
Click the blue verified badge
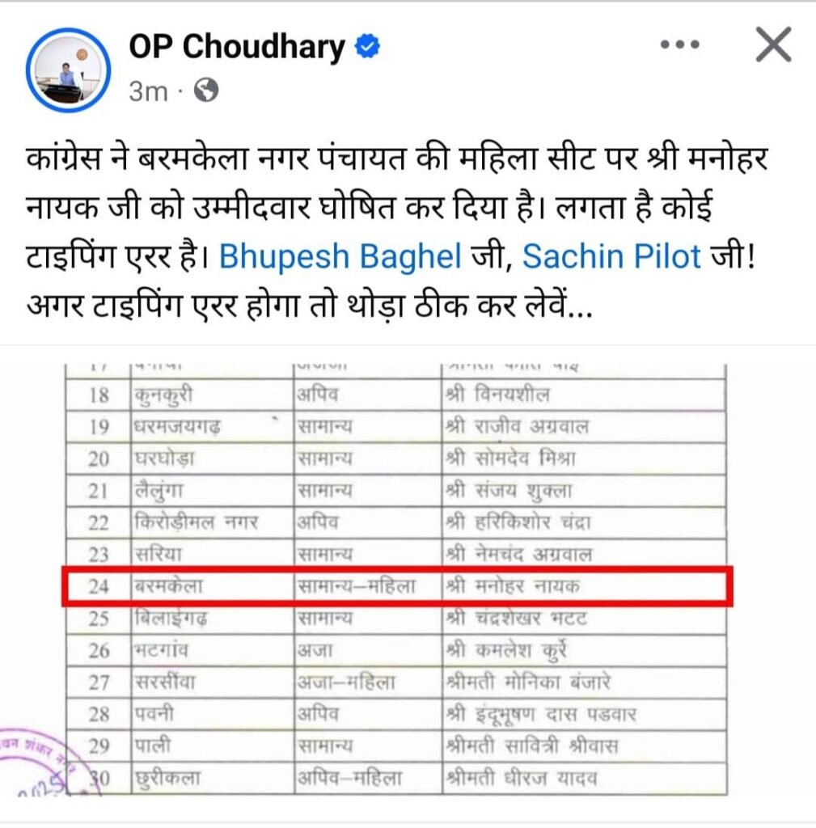pos(369,48)
